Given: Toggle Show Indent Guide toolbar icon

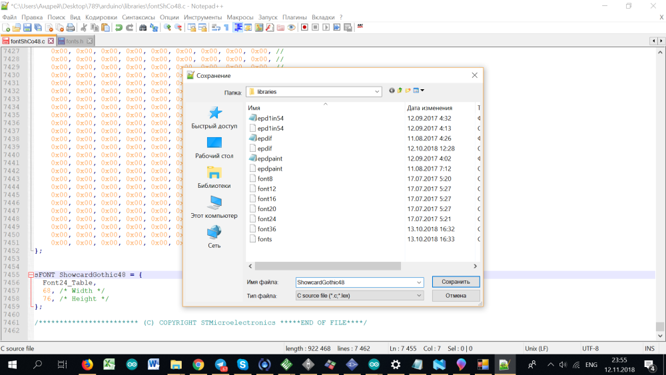Looking at the screenshot, I should tap(238, 27).
